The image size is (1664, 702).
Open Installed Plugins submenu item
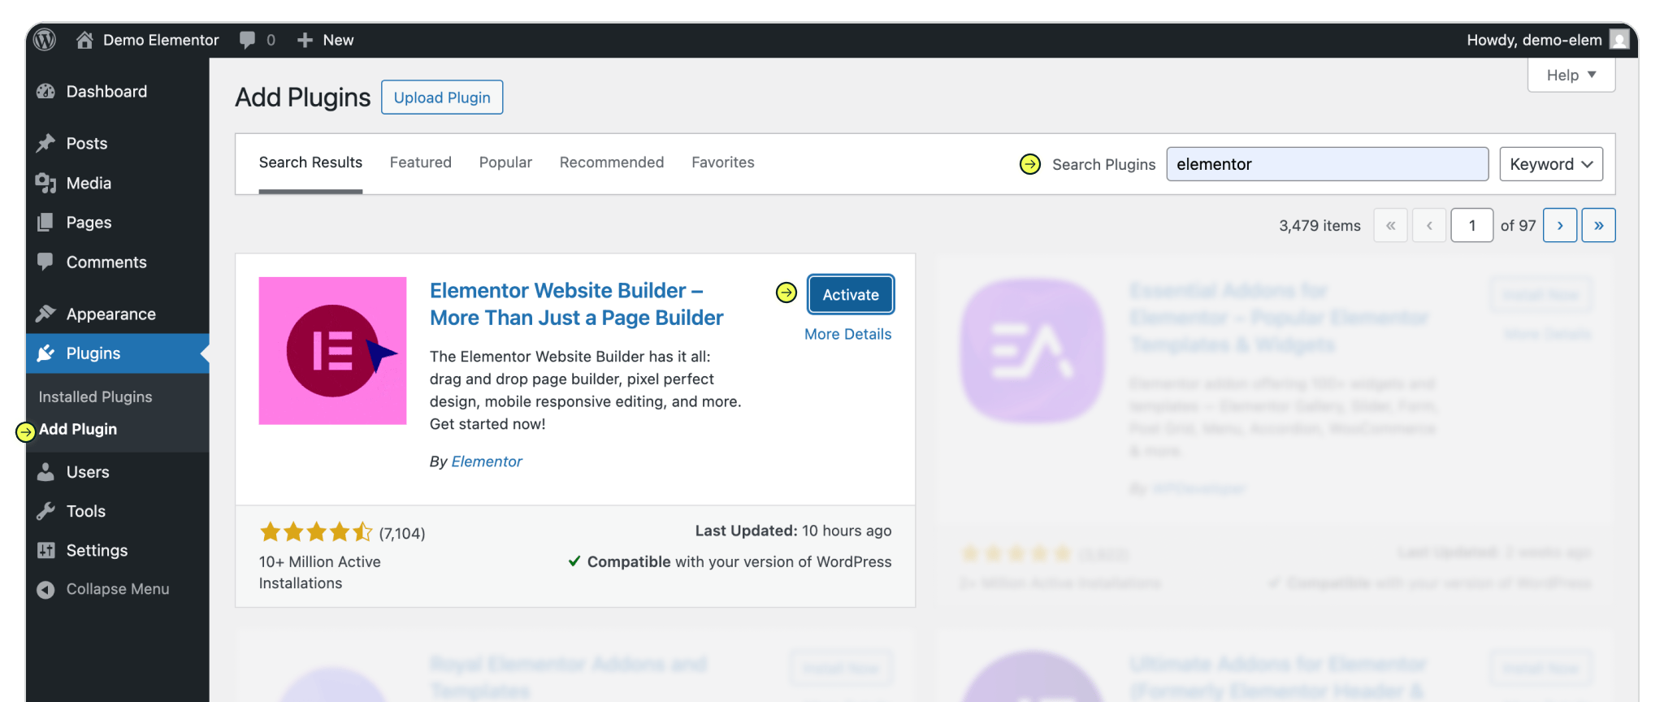(95, 396)
